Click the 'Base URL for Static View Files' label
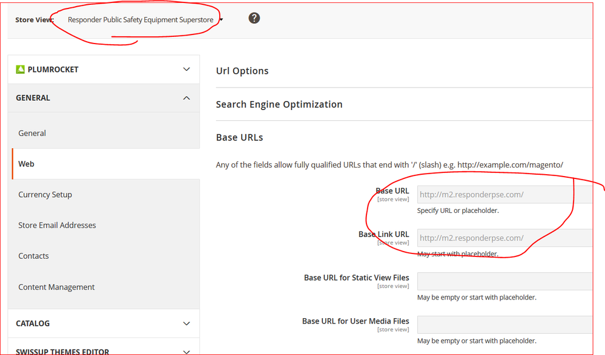Screen dimensions: 605x355 [x=357, y=278]
